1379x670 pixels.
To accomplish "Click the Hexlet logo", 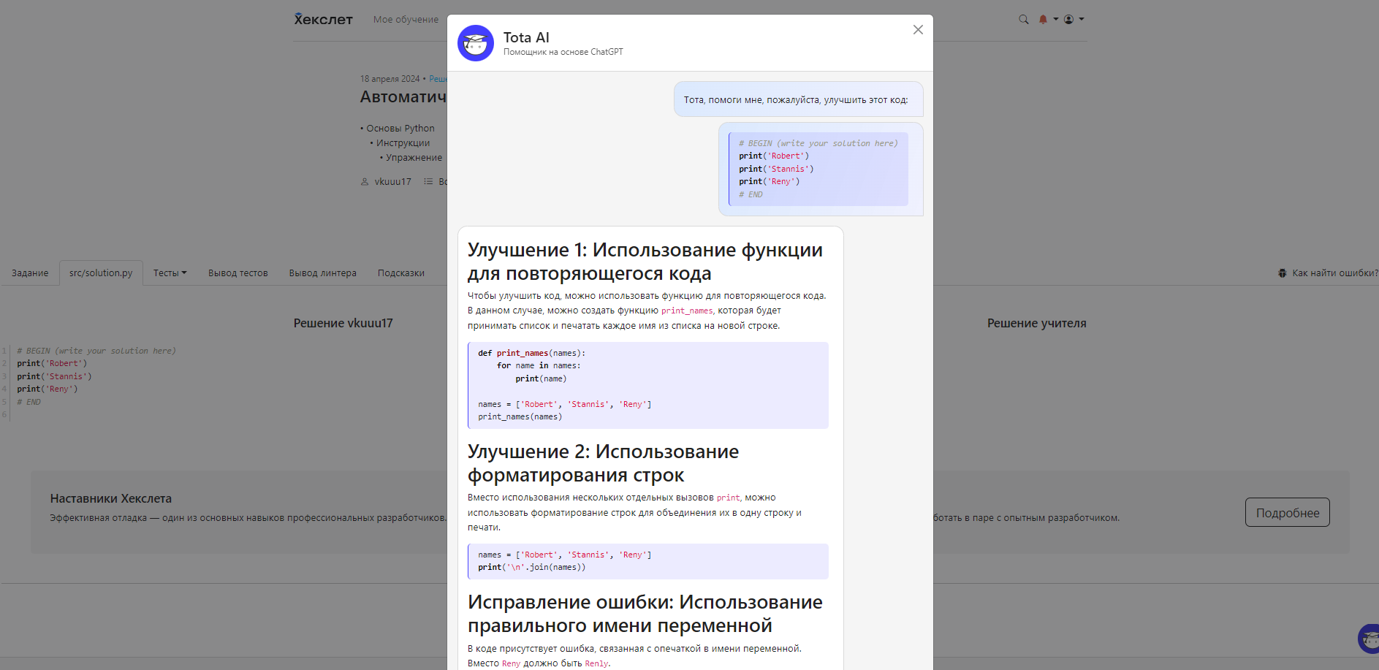I will (323, 20).
